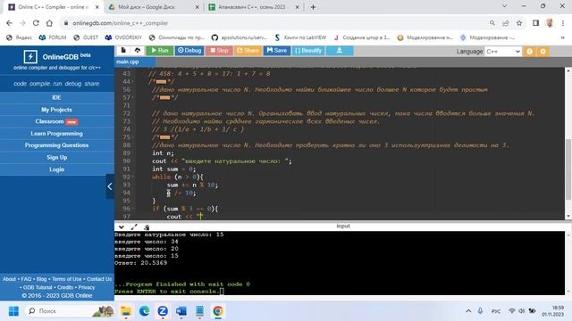Open the Книги по LabVIEW bookmark
This screenshot has height=321, width=572.
click(300, 37)
